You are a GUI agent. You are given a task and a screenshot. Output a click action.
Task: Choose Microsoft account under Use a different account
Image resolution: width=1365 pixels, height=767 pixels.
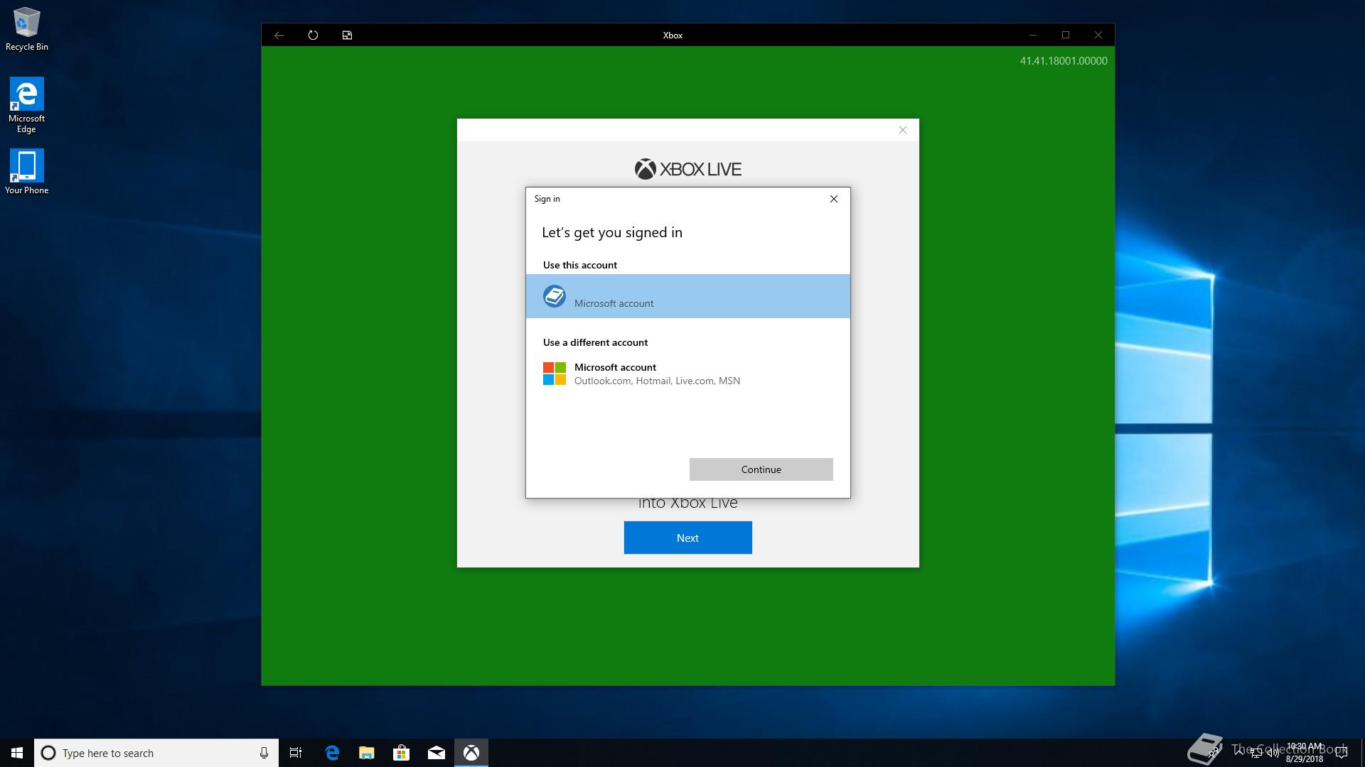pos(688,374)
